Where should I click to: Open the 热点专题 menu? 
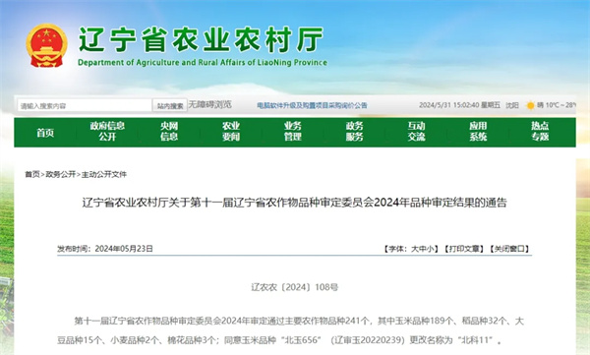(540, 131)
